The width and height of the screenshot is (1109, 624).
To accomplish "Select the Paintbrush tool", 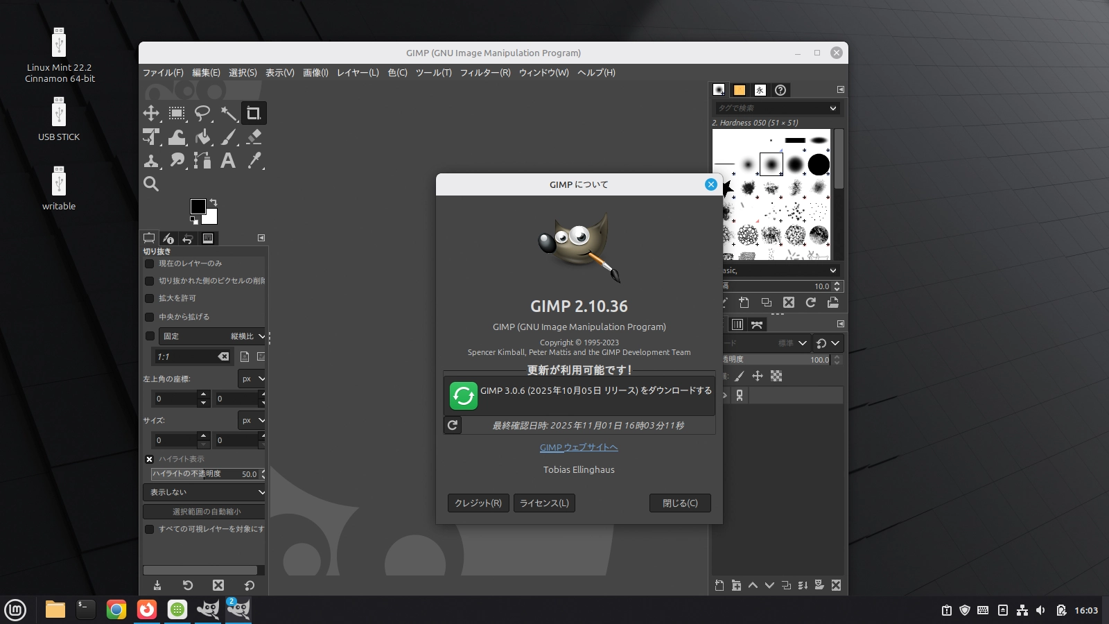I will pyautogui.click(x=228, y=137).
